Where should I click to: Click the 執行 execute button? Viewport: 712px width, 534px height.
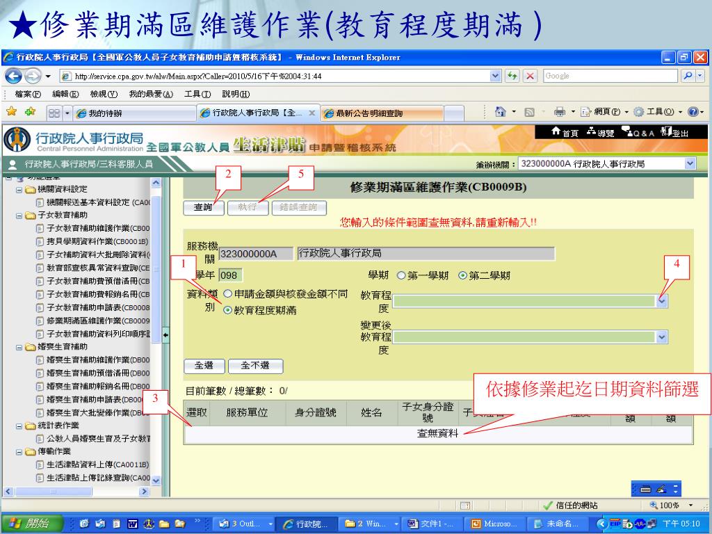[248, 207]
